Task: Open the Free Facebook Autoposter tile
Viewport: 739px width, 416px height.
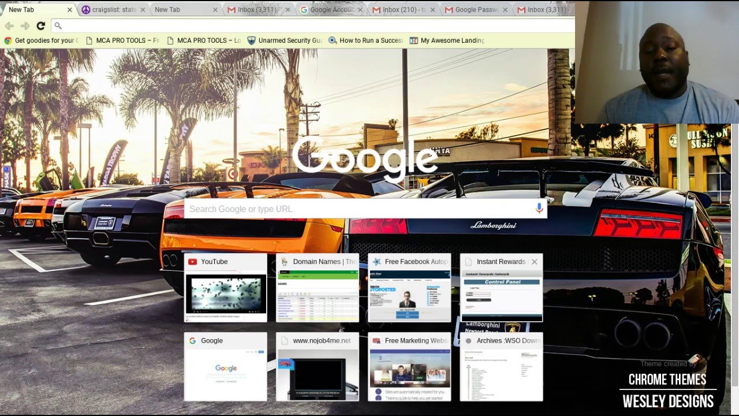Action: tap(409, 288)
